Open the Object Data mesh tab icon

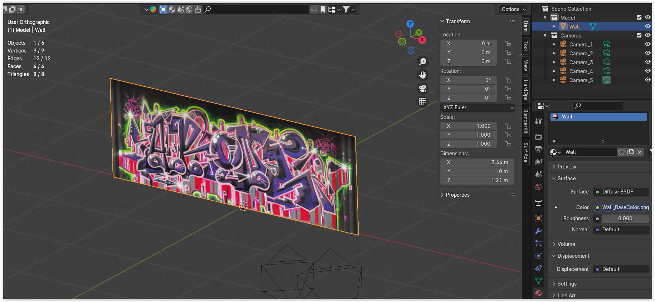coord(538,281)
